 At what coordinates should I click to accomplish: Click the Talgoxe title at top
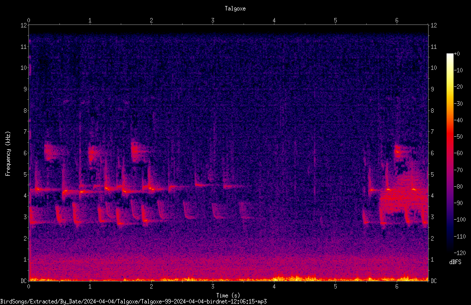tap(235, 8)
